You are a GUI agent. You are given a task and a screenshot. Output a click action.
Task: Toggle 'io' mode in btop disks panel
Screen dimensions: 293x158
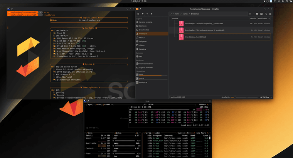tap(137, 133)
